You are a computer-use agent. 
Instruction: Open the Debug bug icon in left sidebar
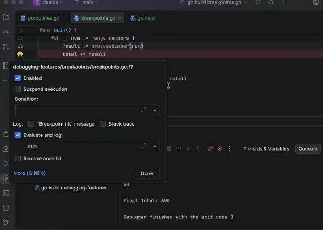pos(5,134)
